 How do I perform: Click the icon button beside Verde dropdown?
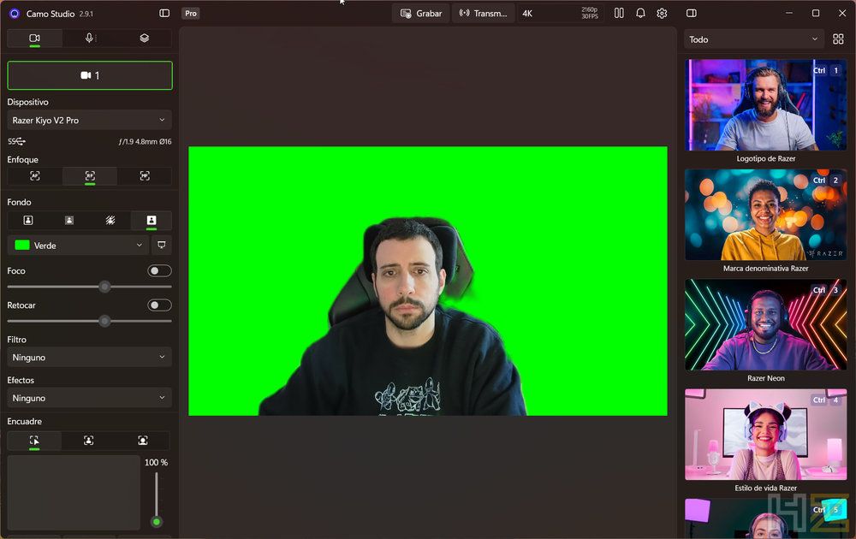click(162, 246)
